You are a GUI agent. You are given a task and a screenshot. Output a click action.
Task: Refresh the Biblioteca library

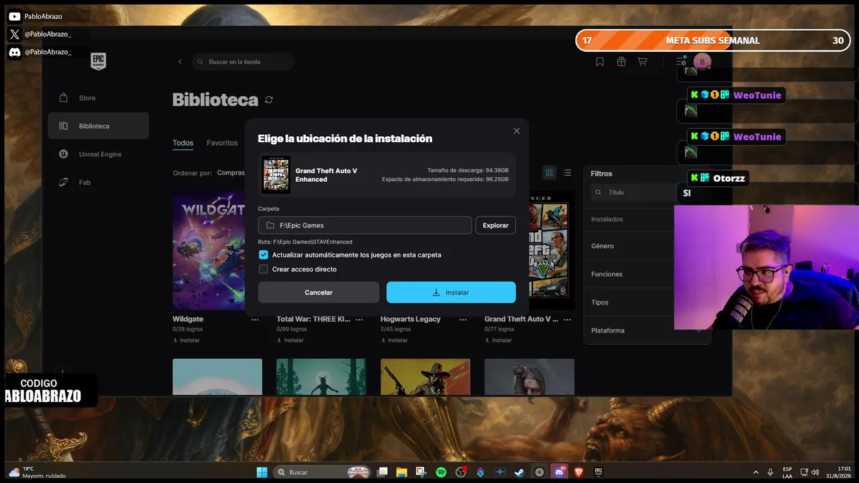pyautogui.click(x=269, y=100)
